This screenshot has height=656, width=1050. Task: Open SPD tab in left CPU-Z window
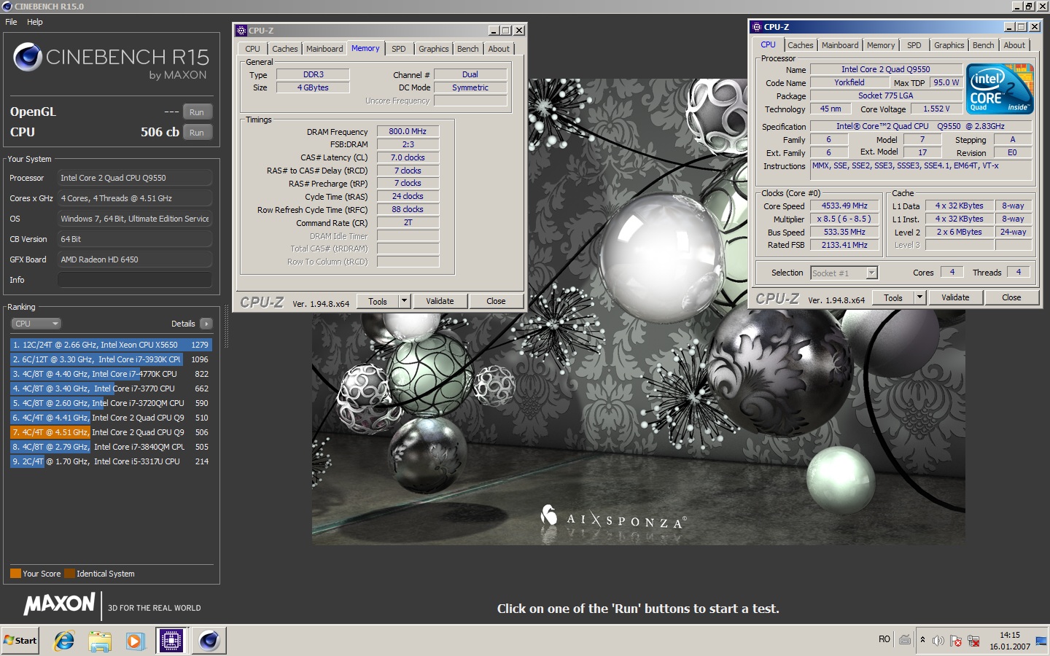pyautogui.click(x=398, y=49)
